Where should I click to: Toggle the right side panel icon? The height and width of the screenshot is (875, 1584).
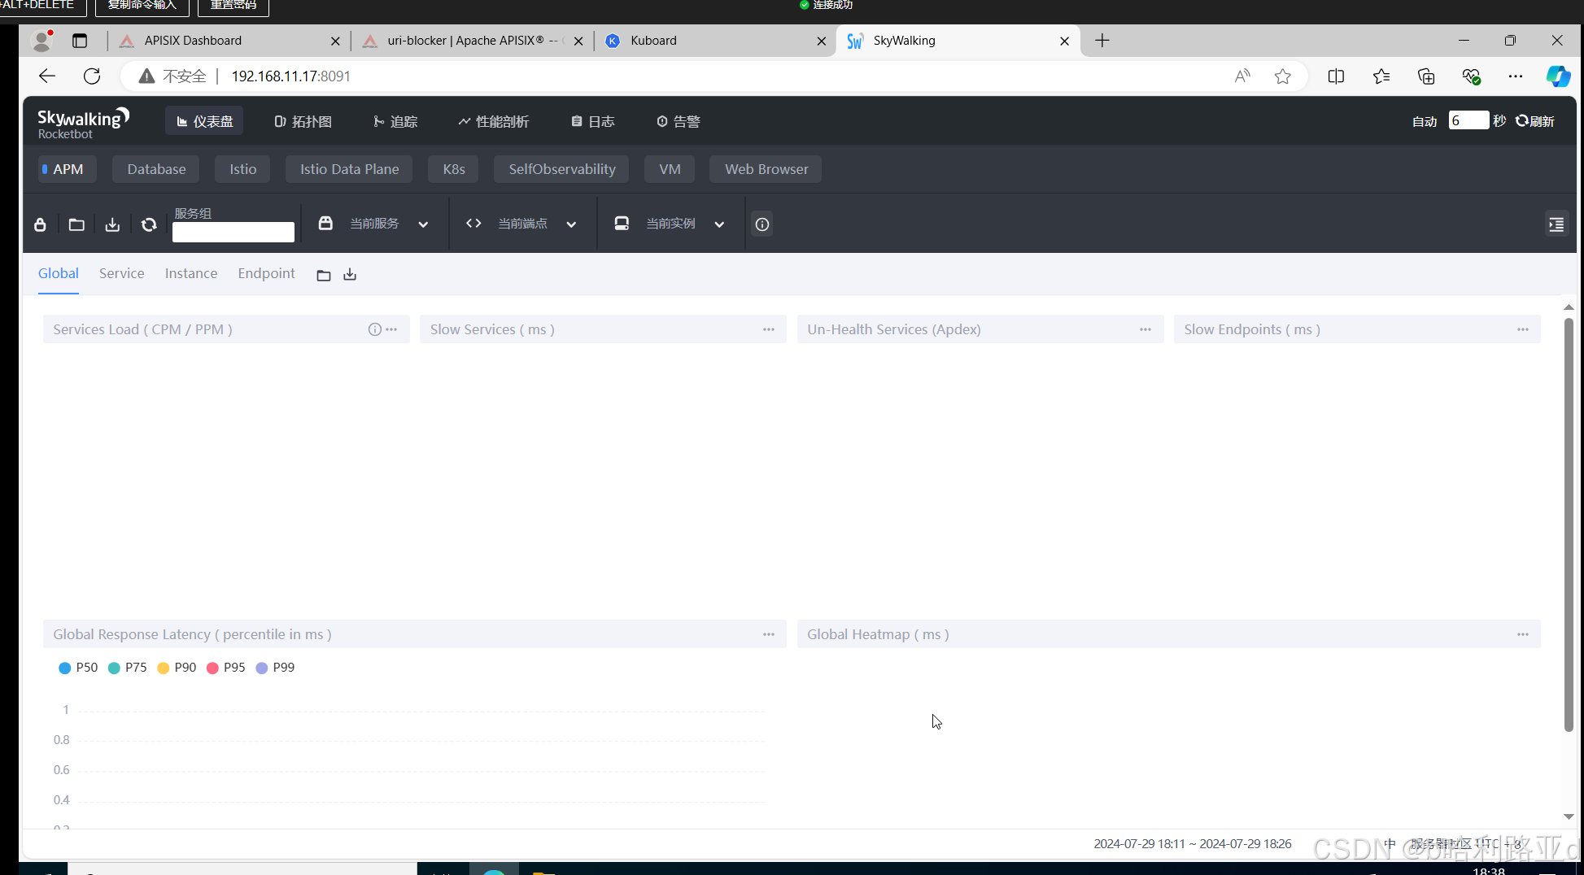click(1556, 224)
